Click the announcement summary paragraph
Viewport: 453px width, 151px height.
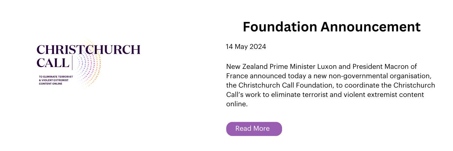coord(331,85)
